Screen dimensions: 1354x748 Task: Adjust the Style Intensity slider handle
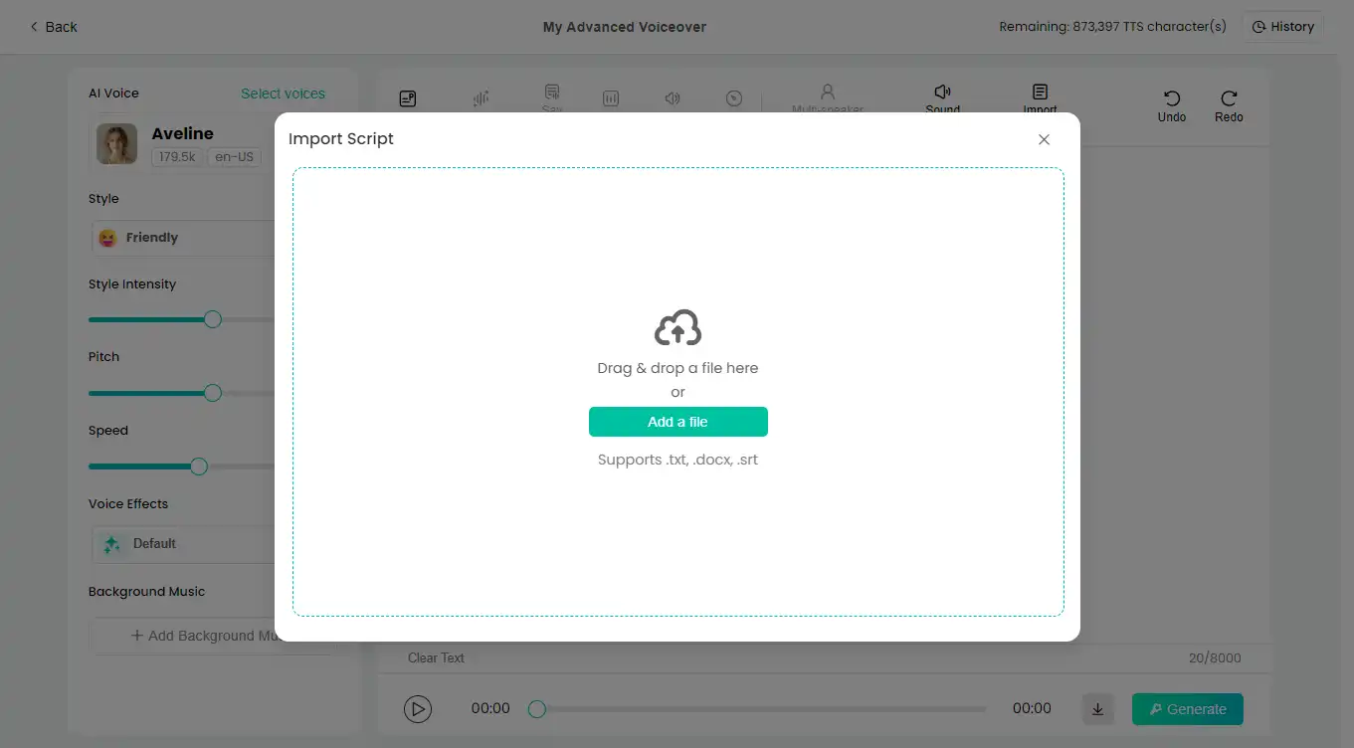point(212,319)
